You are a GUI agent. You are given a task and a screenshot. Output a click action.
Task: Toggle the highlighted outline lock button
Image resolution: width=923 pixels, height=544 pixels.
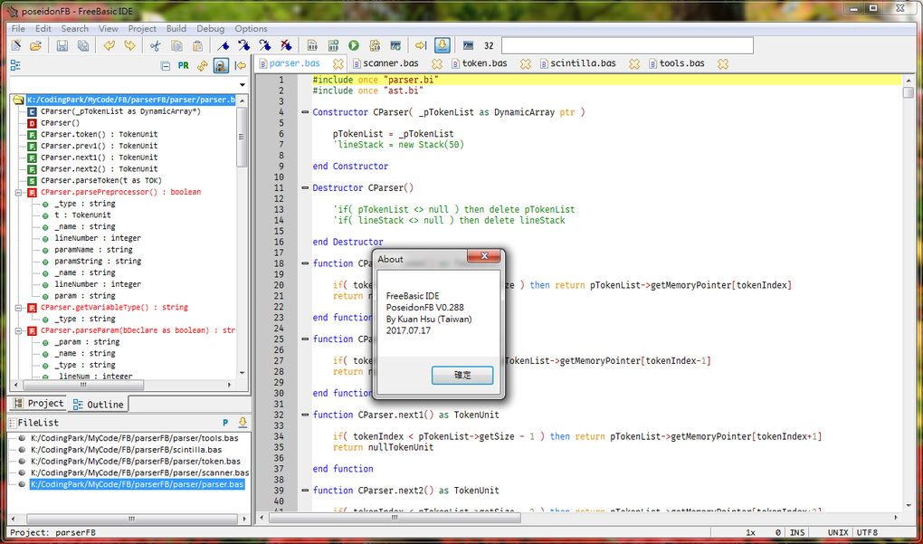221,66
